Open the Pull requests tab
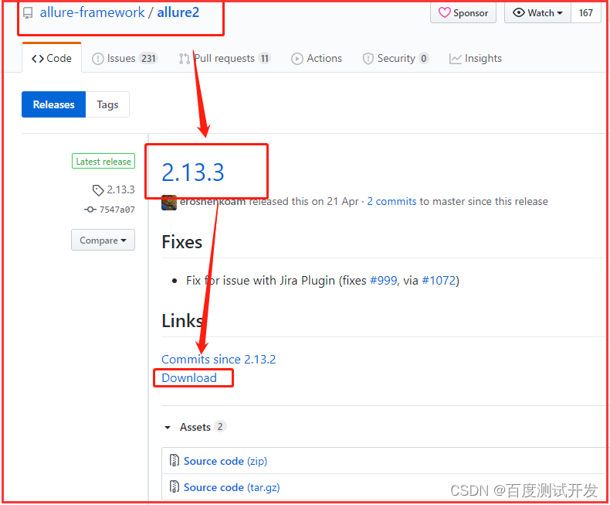This screenshot has height=505, width=610. pos(225,59)
